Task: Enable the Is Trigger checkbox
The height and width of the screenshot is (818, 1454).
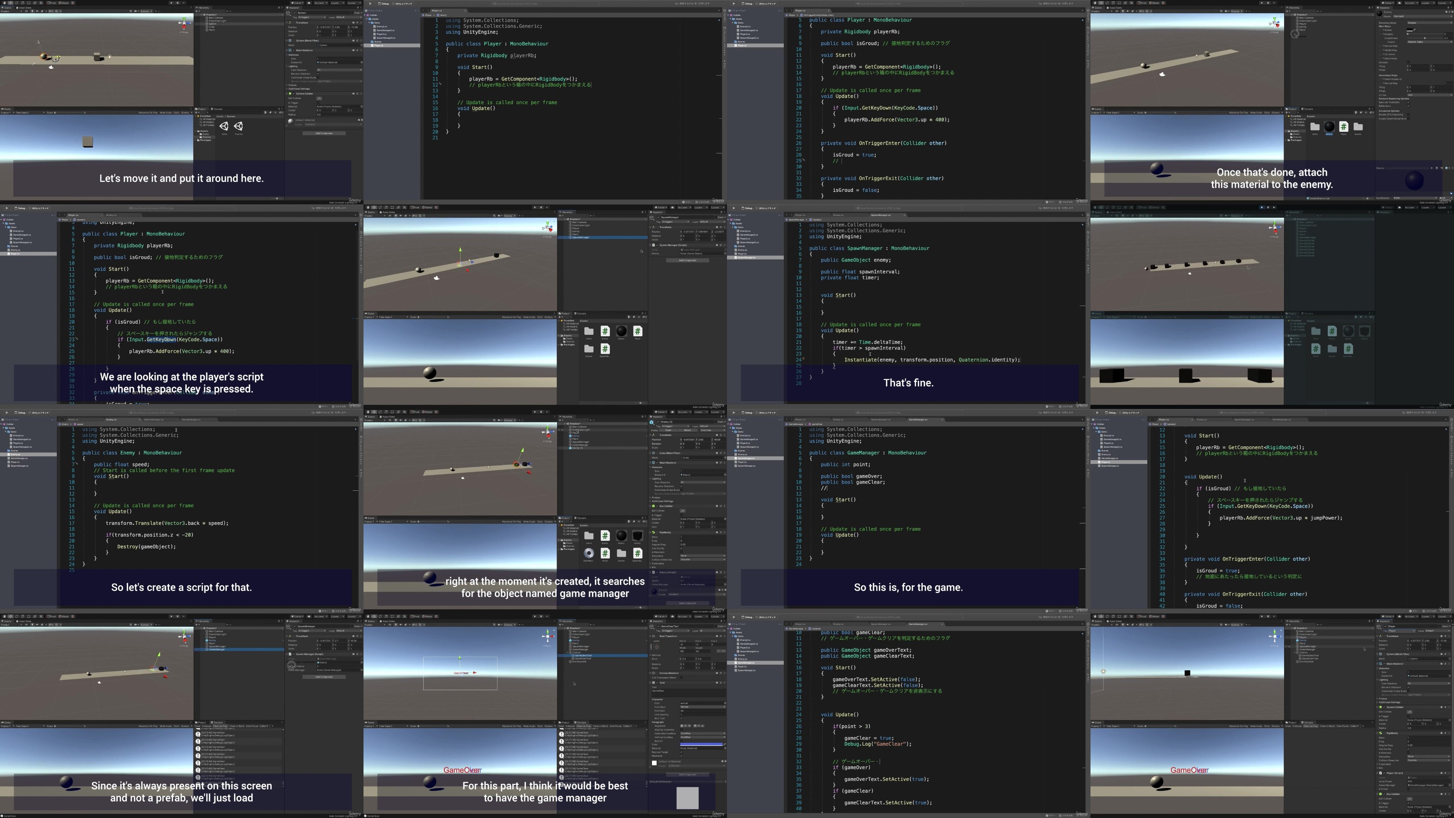Action: [319, 103]
